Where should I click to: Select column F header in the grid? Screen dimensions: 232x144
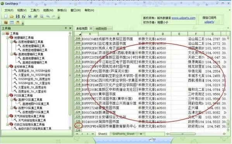click(196, 34)
